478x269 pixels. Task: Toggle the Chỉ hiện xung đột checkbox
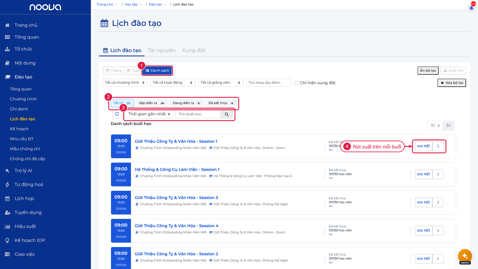point(296,83)
